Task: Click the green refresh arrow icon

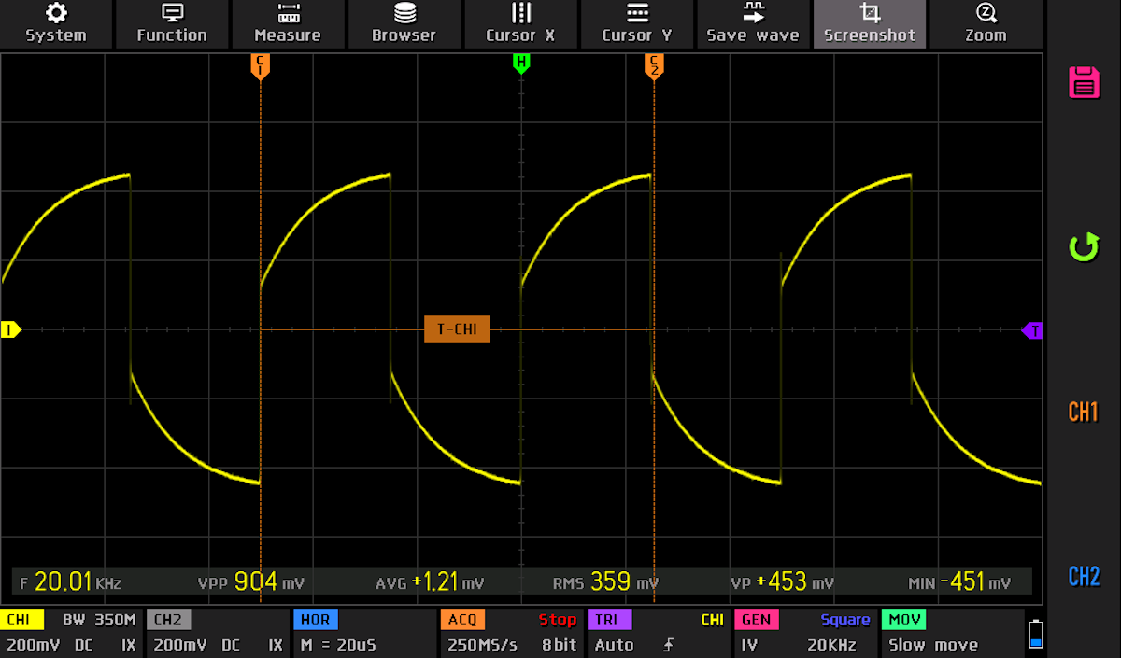Action: click(1084, 248)
